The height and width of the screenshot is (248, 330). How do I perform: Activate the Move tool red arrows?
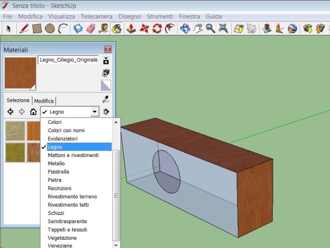point(145,28)
